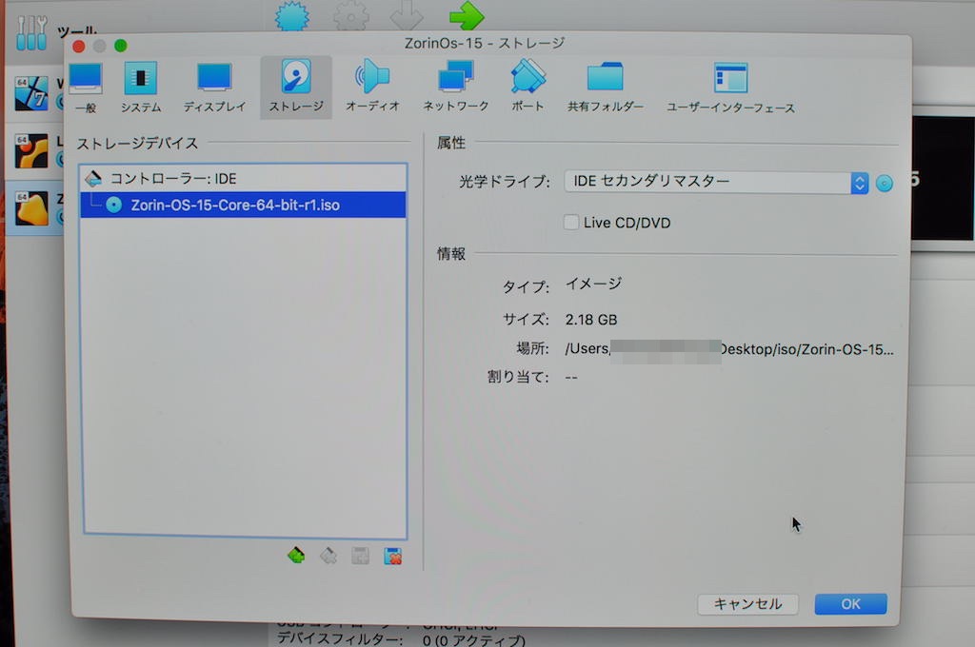Click the remove attachment icon
This screenshot has width=975, height=647.
tap(392, 557)
